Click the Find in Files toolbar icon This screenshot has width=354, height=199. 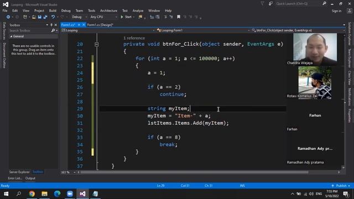click(140, 17)
